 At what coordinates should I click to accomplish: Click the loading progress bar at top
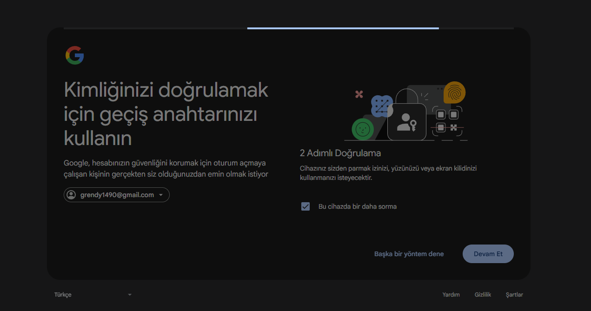[x=289, y=28]
